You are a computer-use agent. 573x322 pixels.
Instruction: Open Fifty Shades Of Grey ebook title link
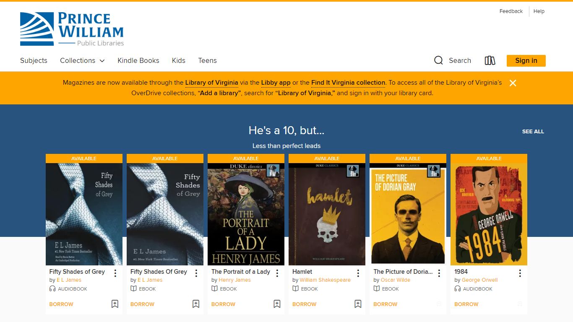(159, 272)
